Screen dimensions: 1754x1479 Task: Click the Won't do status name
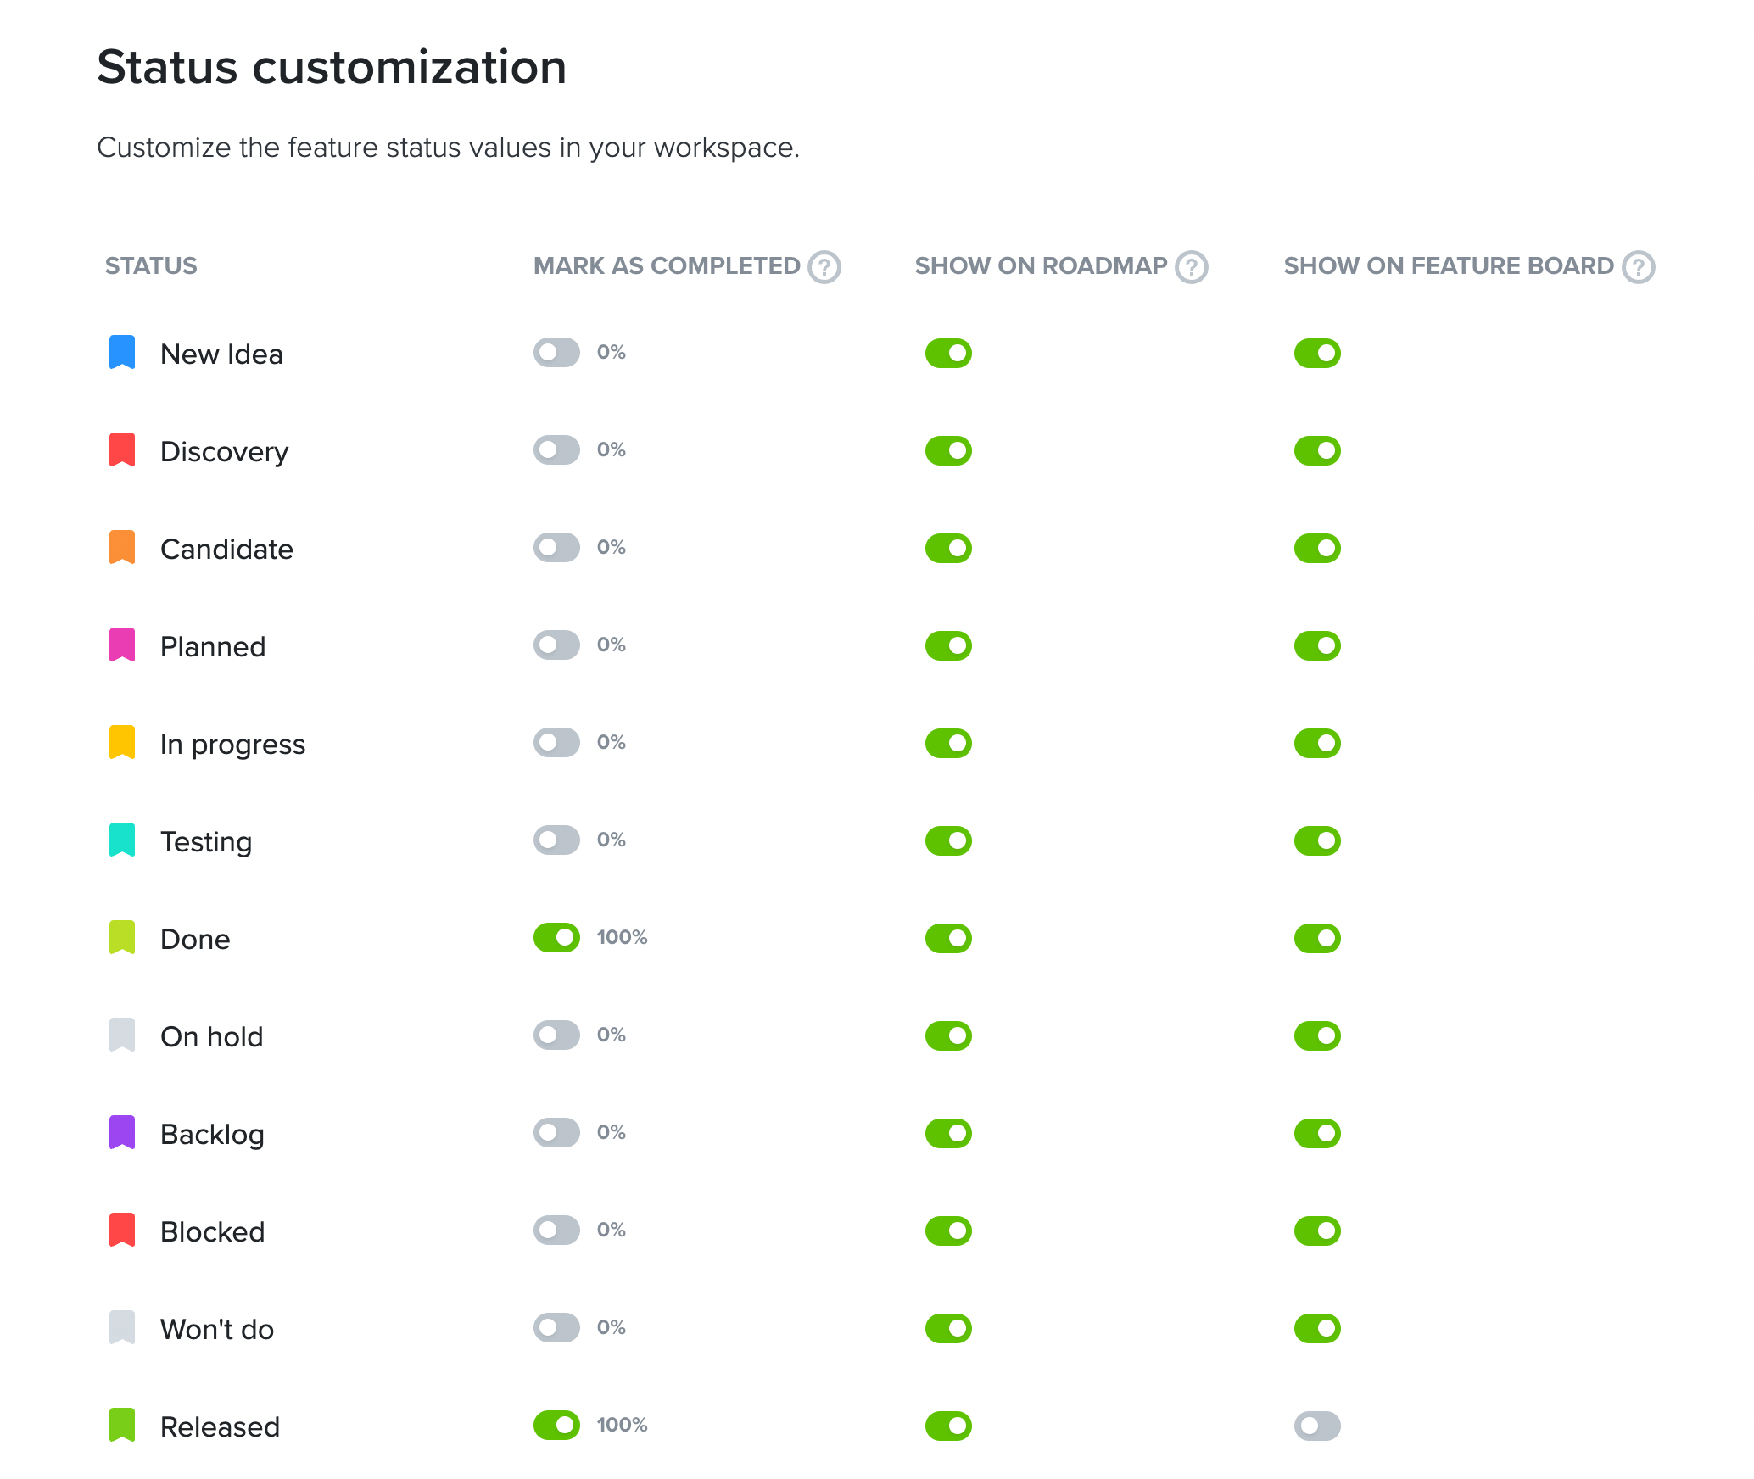point(217,1329)
